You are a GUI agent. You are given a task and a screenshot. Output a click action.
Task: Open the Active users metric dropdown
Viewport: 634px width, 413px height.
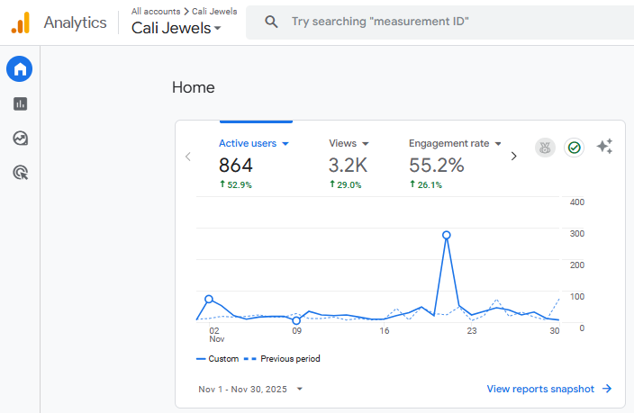point(254,144)
